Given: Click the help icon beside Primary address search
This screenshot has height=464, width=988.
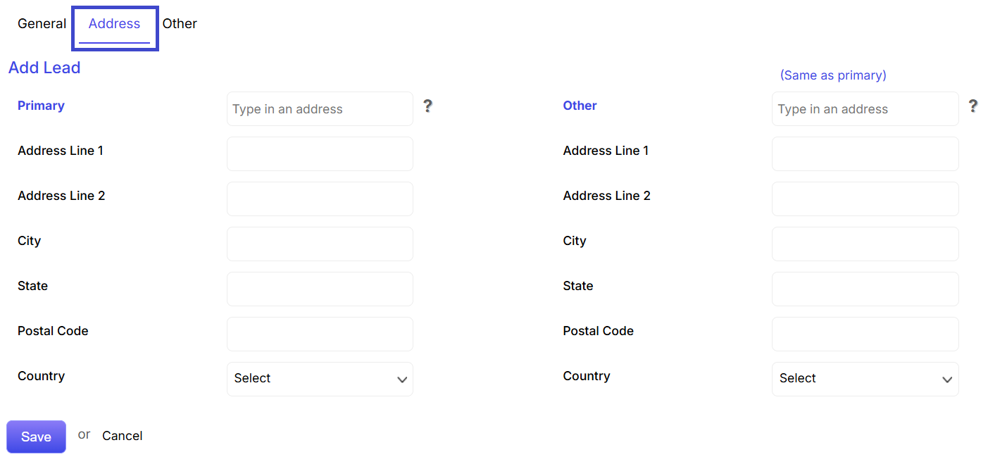Looking at the screenshot, I should tap(427, 106).
